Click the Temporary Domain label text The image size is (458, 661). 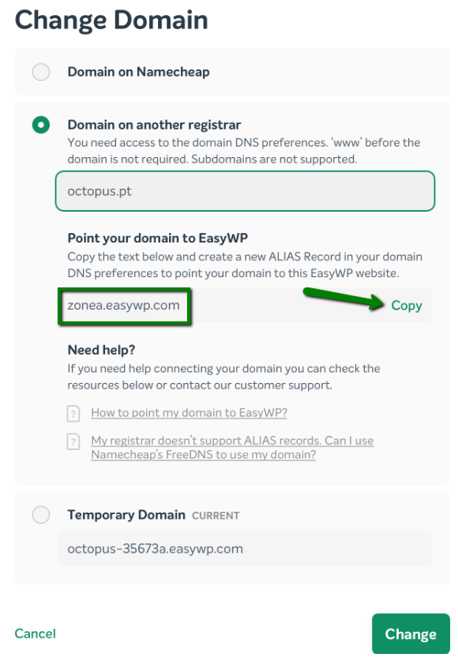coord(126,515)
